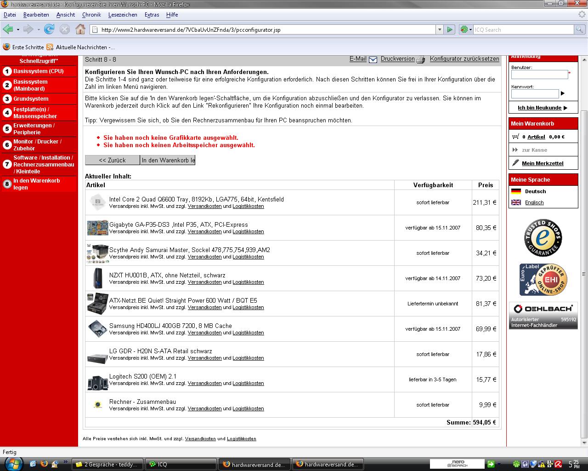Click the Druckversion printer icon
This screenshot has height=471, width=588.
pos(421,59)
